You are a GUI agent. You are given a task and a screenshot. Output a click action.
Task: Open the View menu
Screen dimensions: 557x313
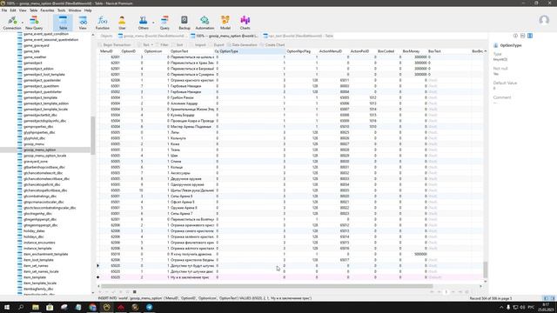tap(23, 10)
